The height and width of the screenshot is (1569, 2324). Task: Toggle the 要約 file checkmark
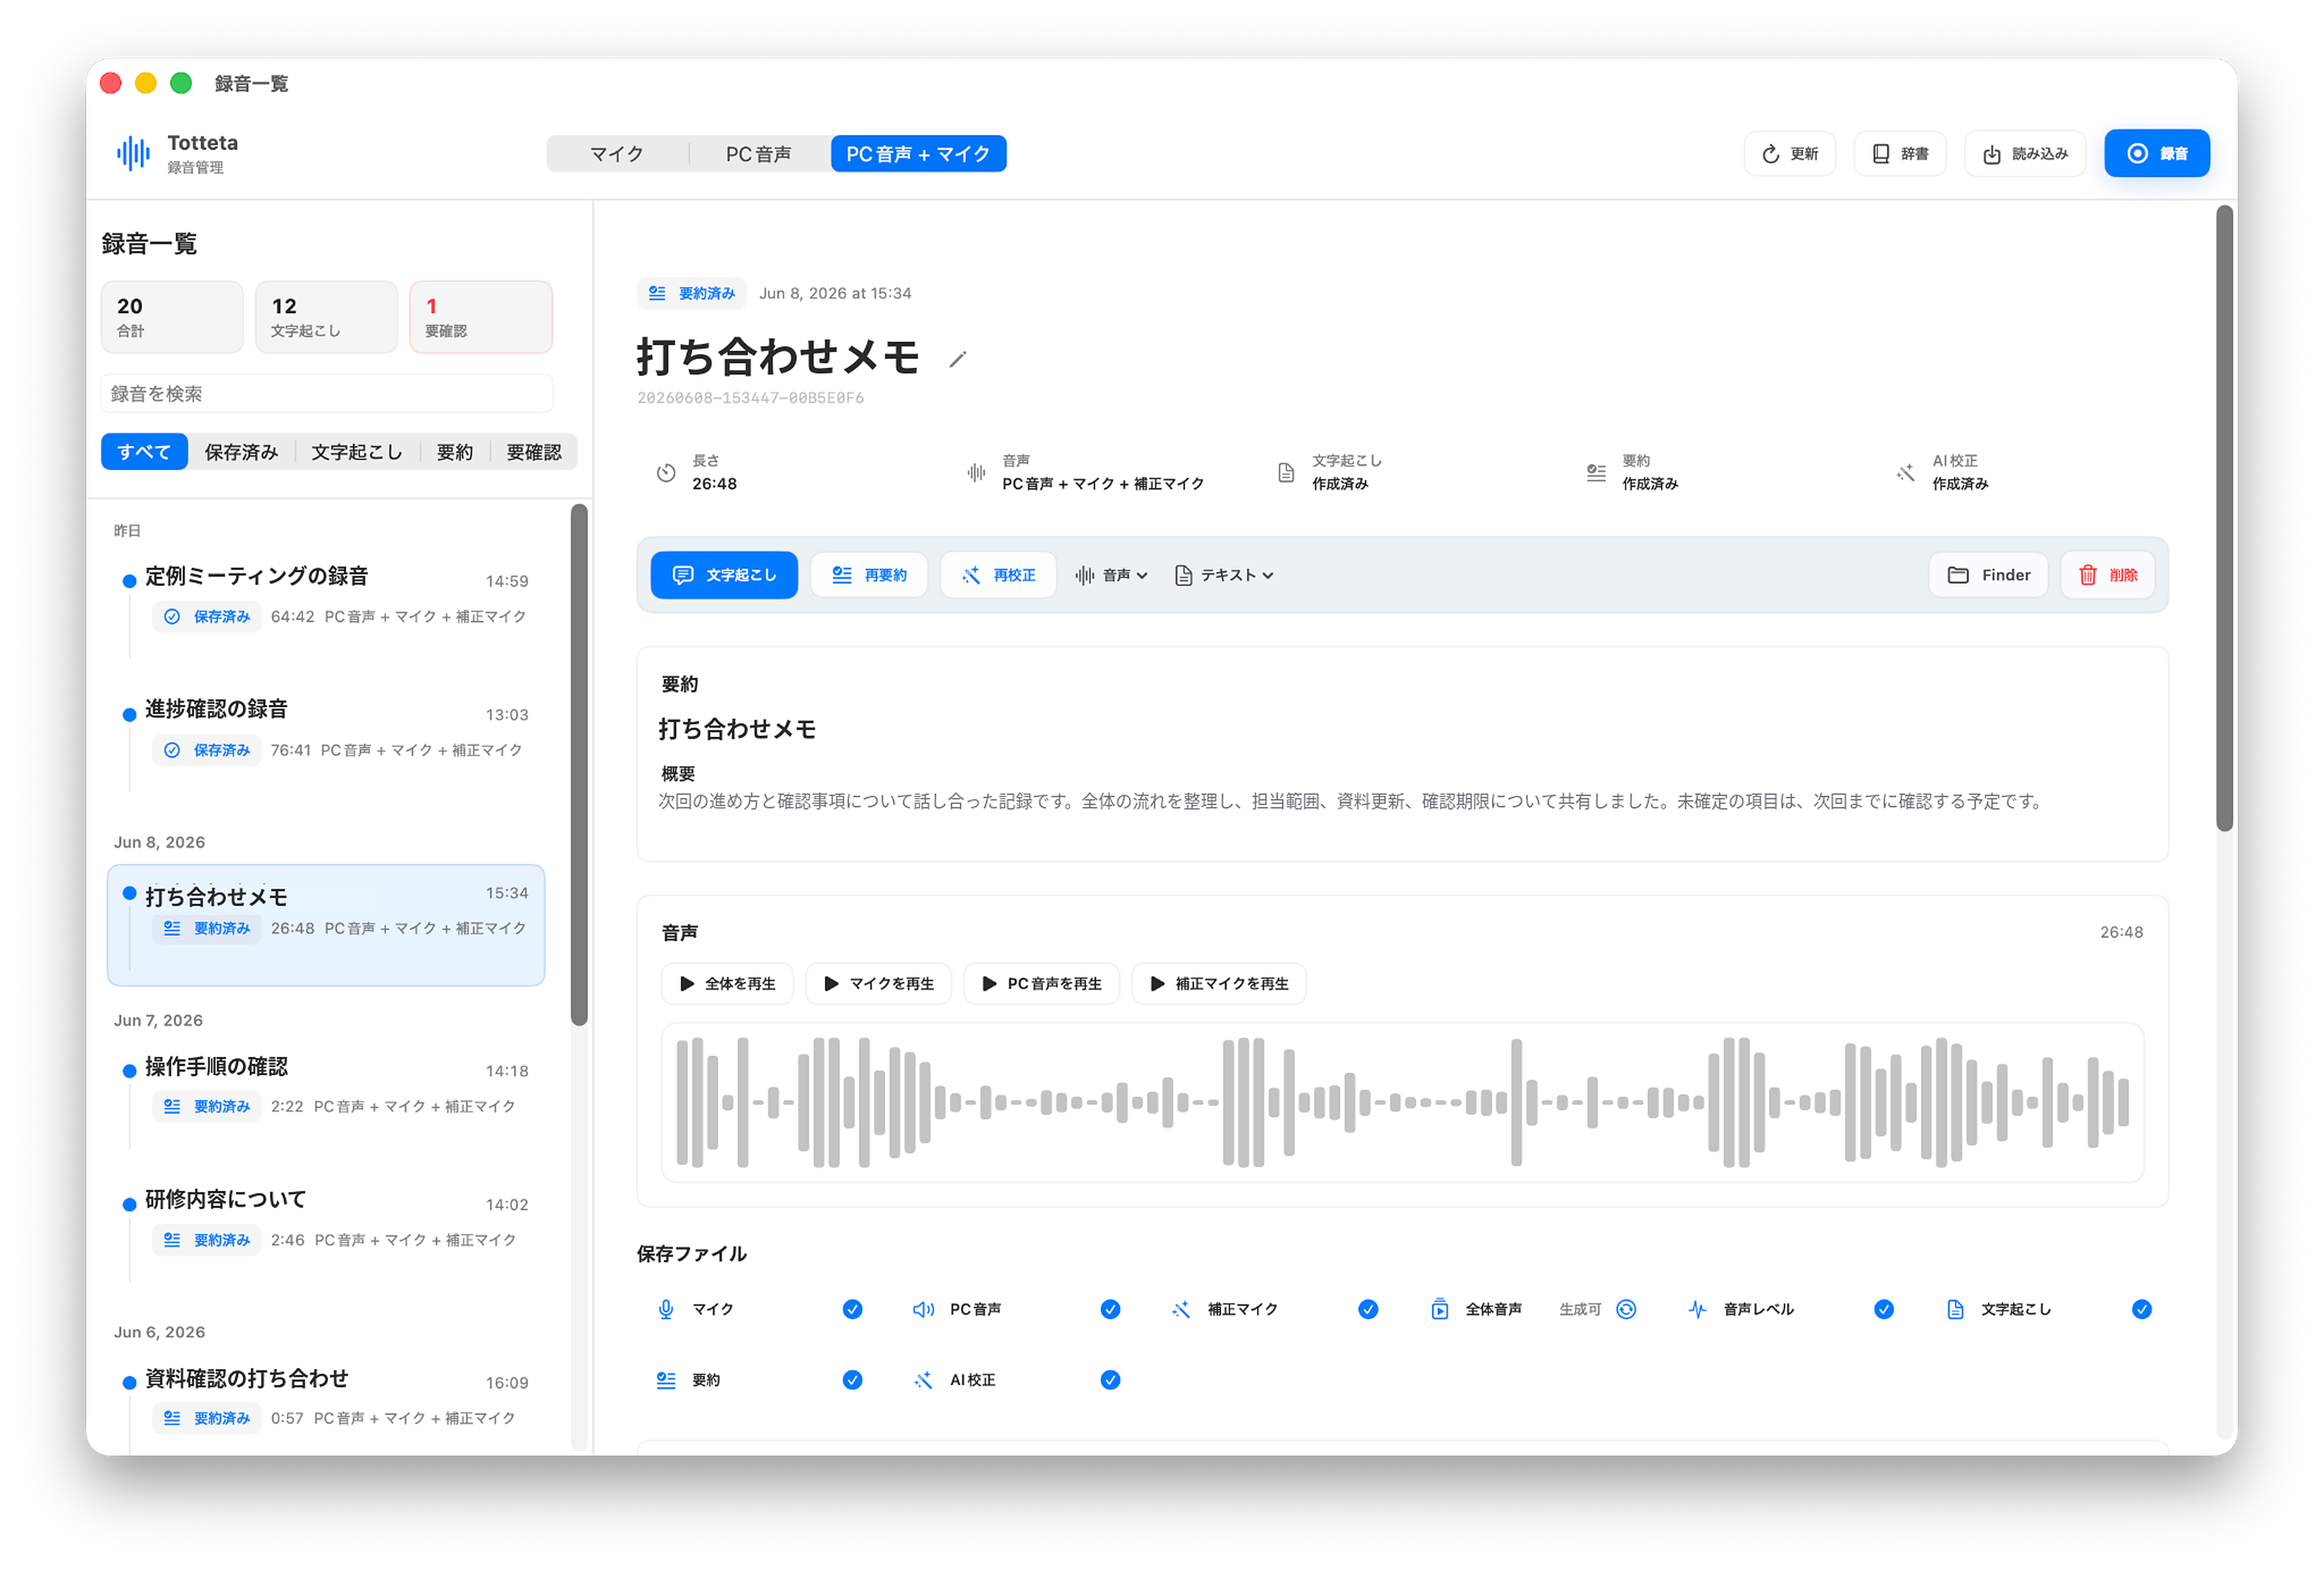(852, 1381)
